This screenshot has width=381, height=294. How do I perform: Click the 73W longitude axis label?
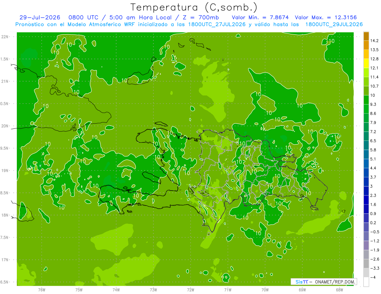[153, 290]
